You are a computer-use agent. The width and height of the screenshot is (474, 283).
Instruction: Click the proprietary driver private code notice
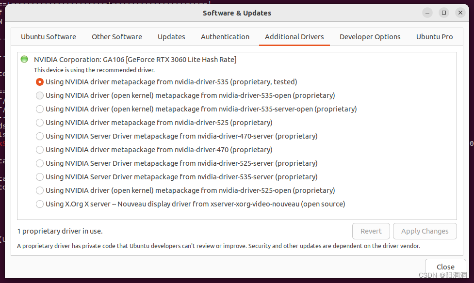coord(218,246)
